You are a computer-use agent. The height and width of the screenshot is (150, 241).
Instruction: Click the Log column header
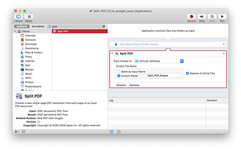(x=157, y=100)
